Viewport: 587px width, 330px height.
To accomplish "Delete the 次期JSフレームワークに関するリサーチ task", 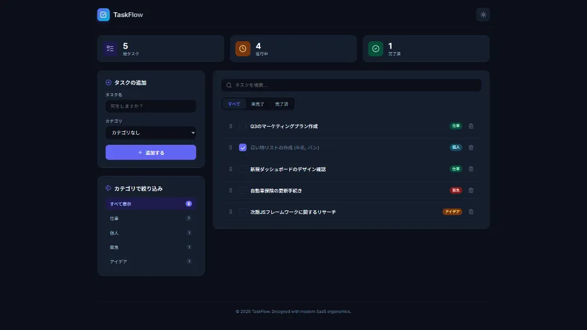I will point(471,212).
